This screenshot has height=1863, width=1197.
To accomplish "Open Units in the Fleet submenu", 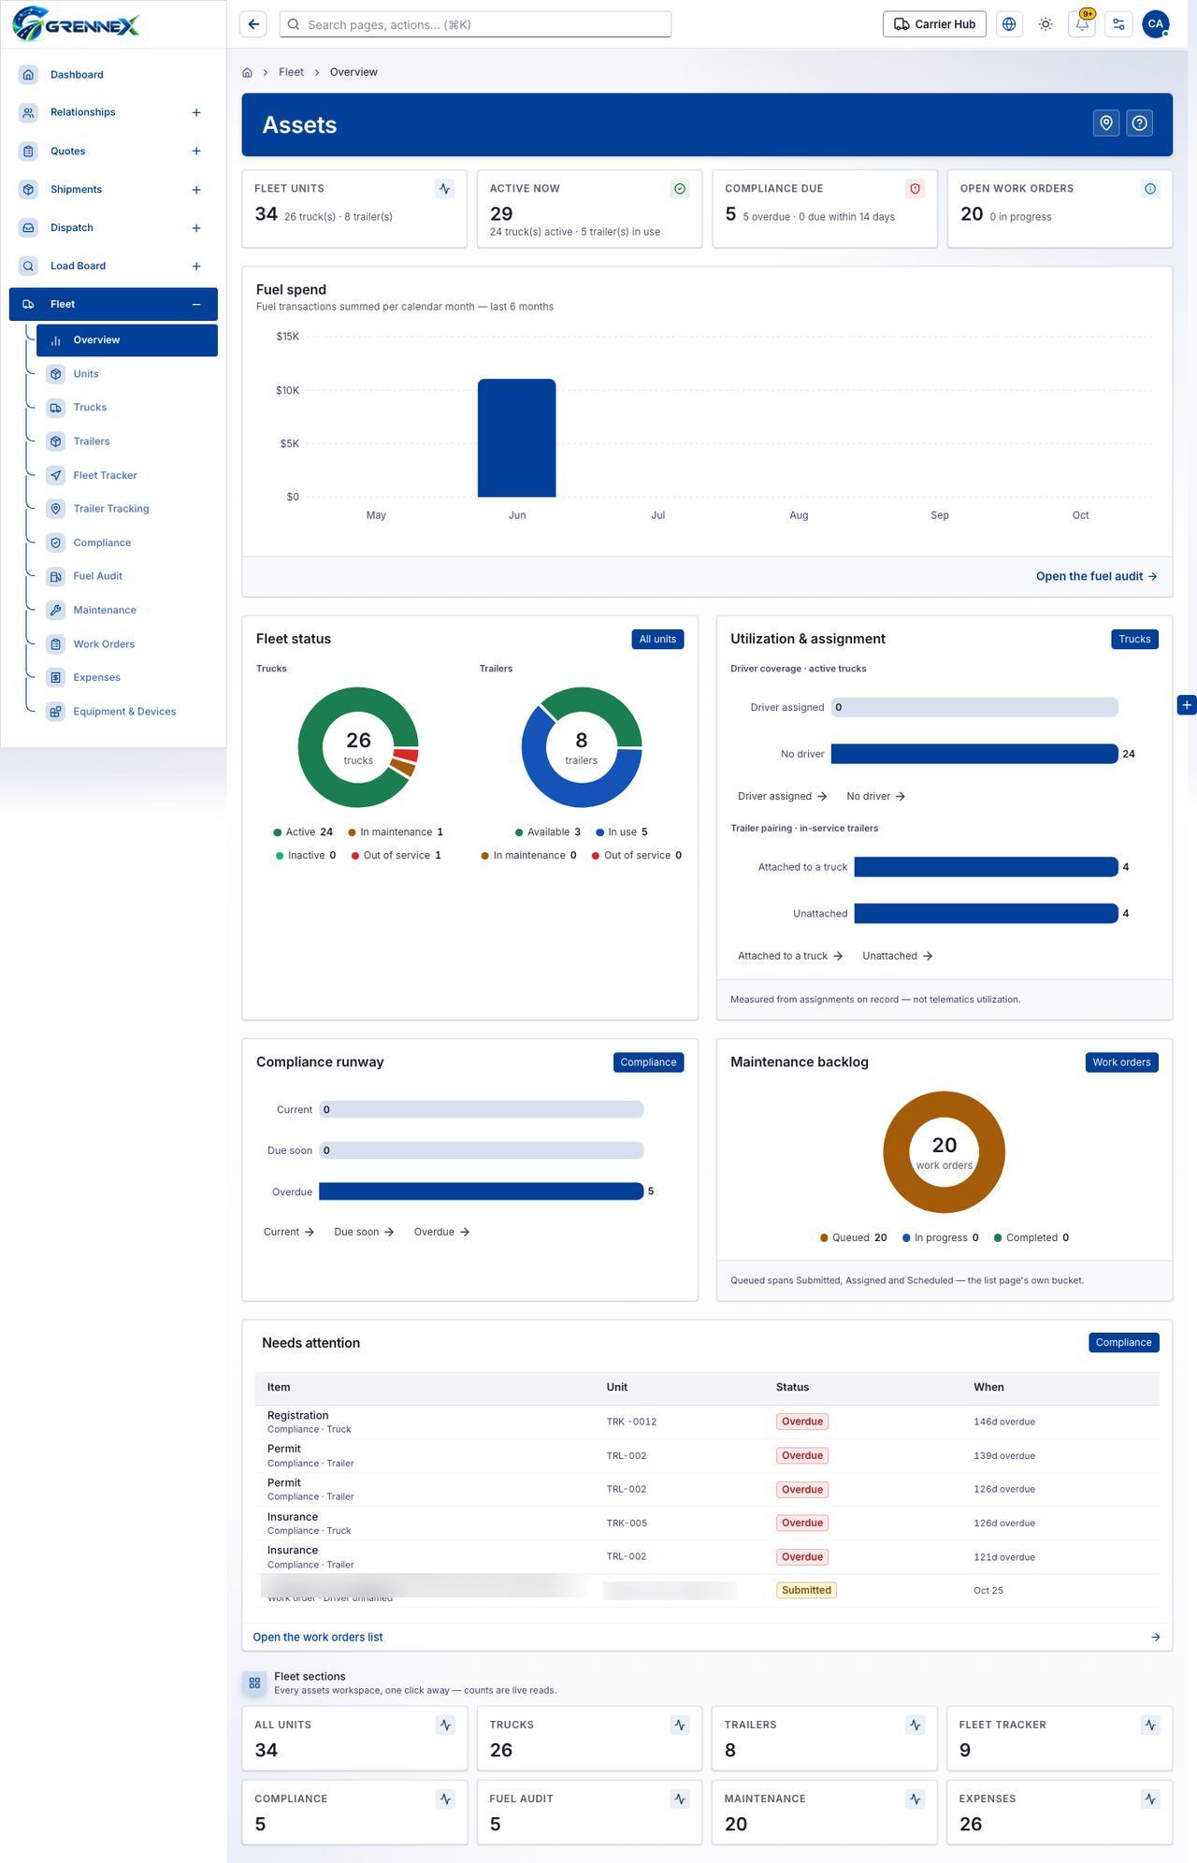I will tap(127, 374).
